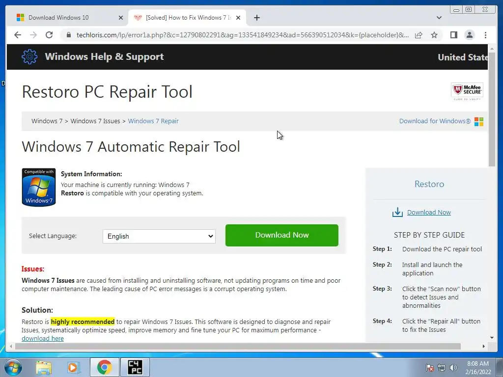The height and width of the screenshot is (377, 503).
Task: Switch to the Download Windows 10 tab
Action: 67,18
